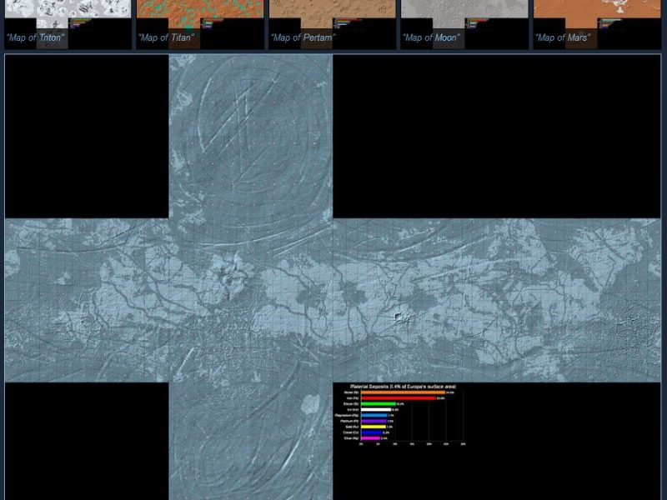Click the bottom face of the Europa cube map

pyautogui.click(x=250, y=442)
